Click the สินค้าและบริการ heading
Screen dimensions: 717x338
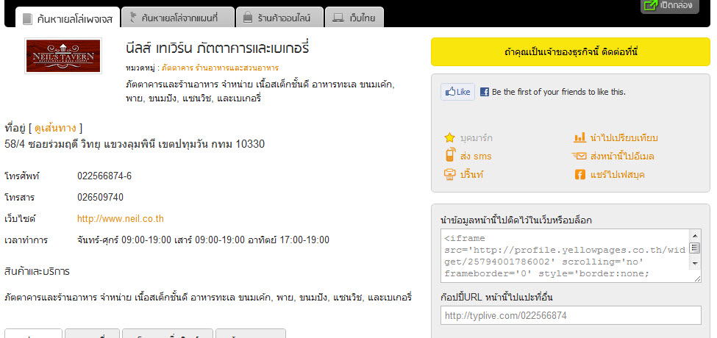click(x=37, y=272)
